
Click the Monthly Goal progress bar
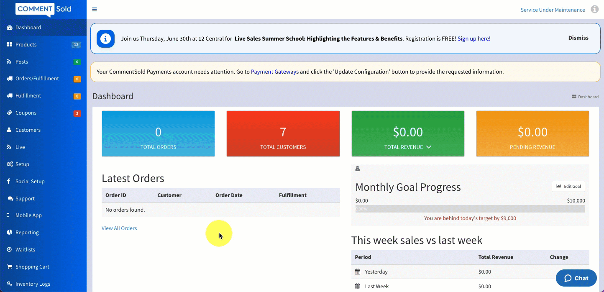470,209
